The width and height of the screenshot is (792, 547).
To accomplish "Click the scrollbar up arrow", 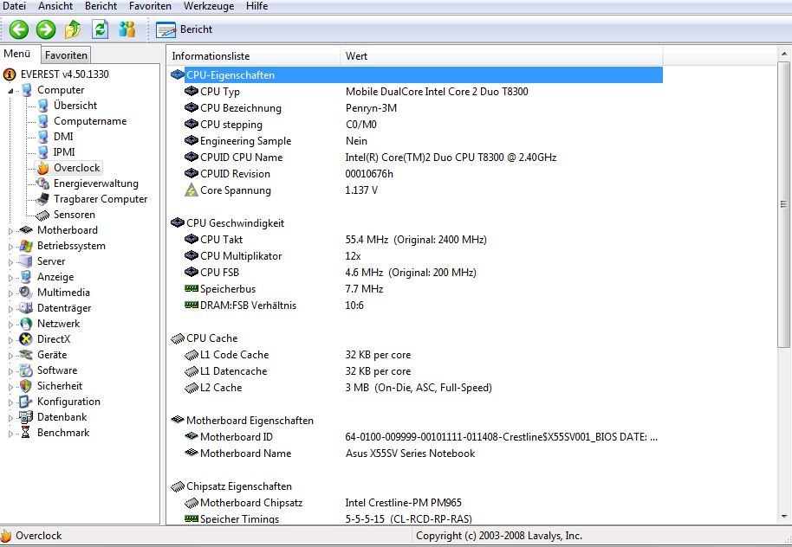I will click(783, 53).
